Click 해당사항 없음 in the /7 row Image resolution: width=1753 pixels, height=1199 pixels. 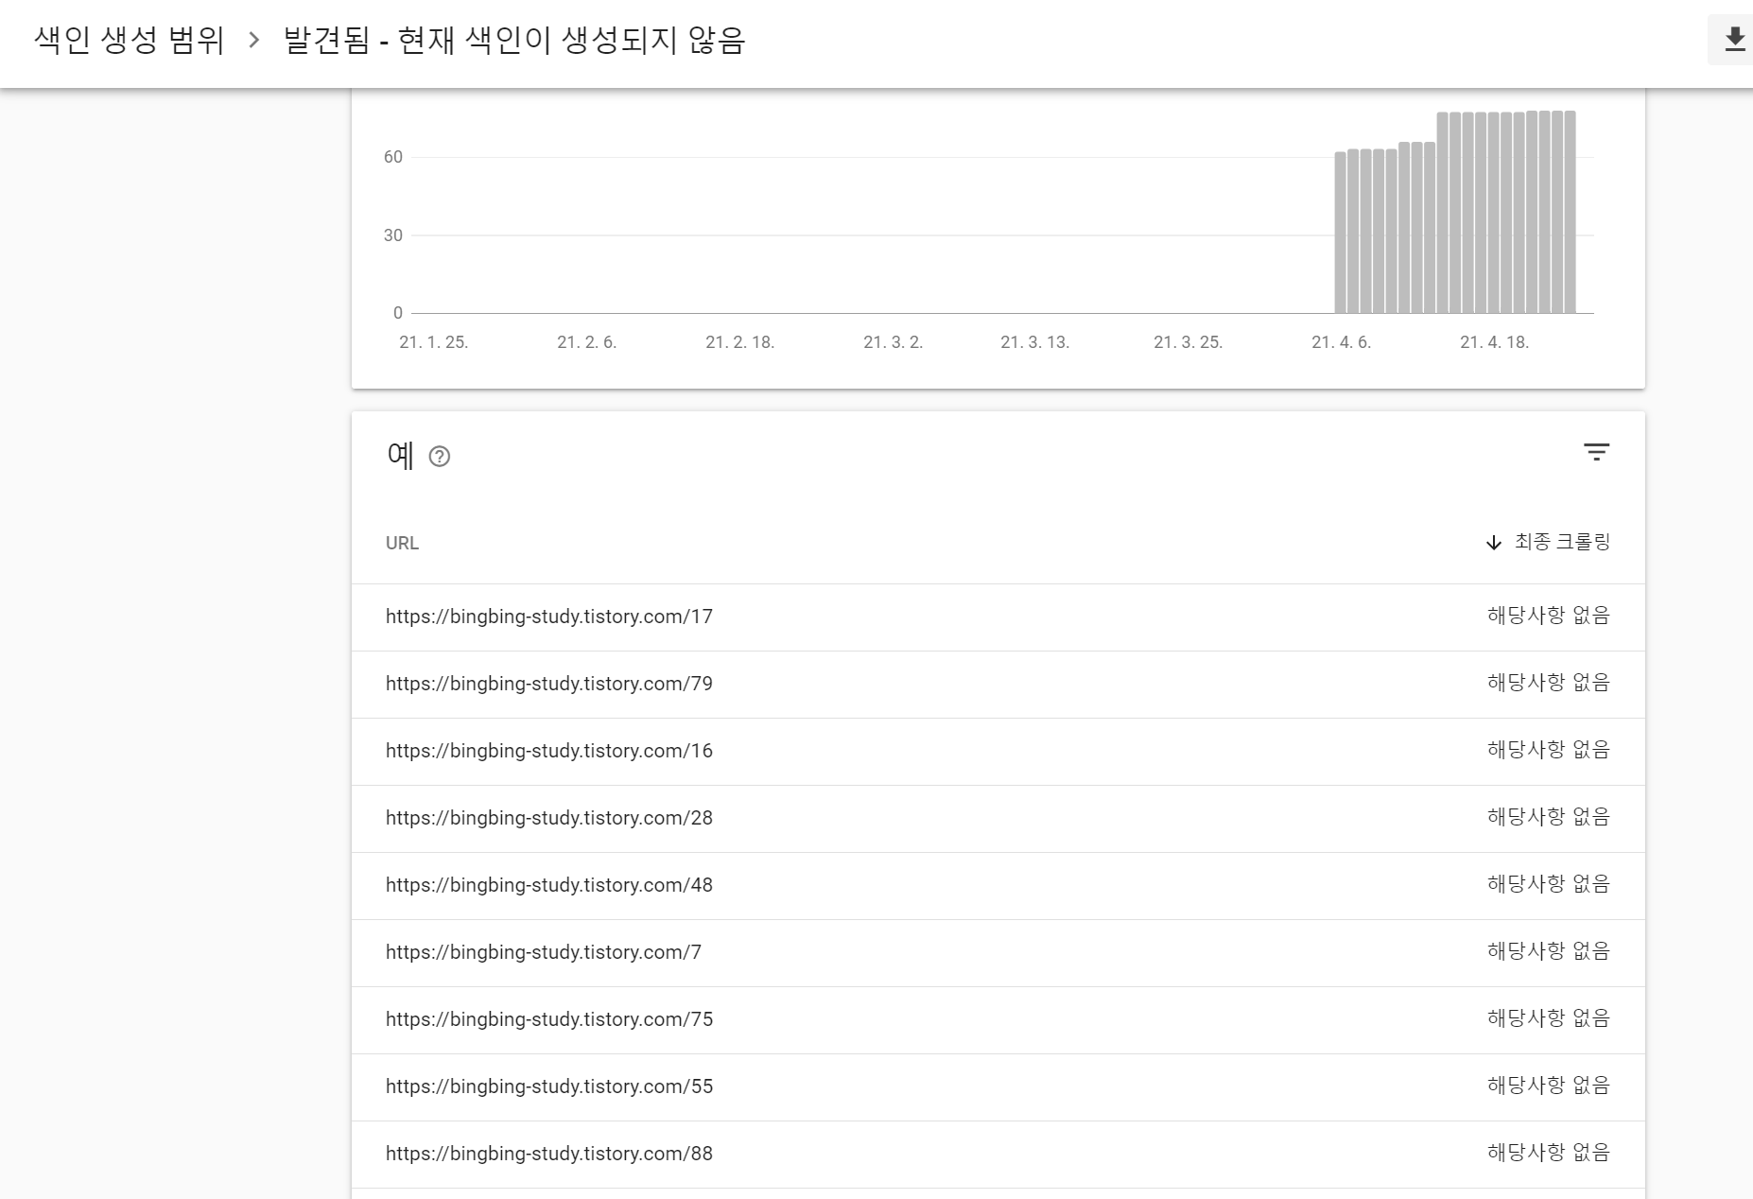pos(1549,951)
